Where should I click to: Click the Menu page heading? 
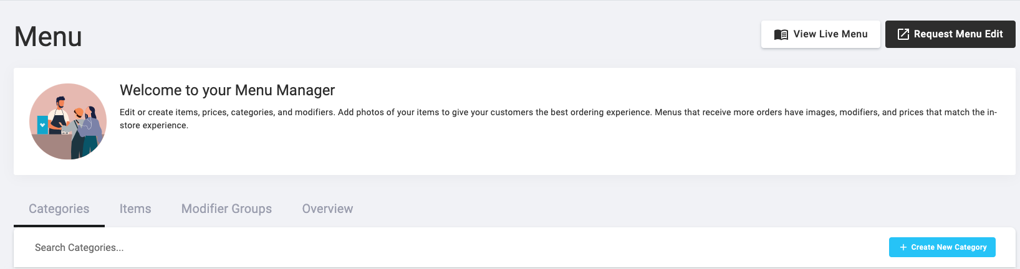(48, 37)
